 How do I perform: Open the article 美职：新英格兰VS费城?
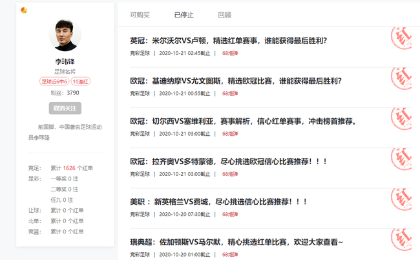pos(218,202)
